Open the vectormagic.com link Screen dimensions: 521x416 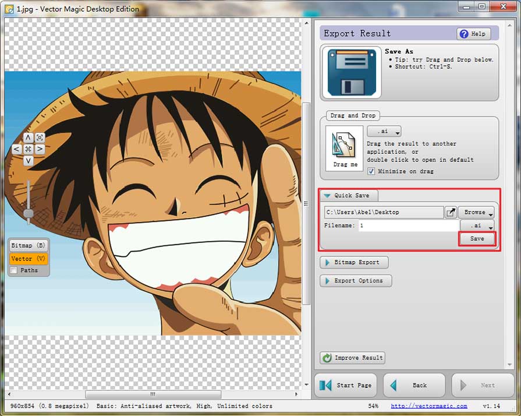(x=428, y=406)
